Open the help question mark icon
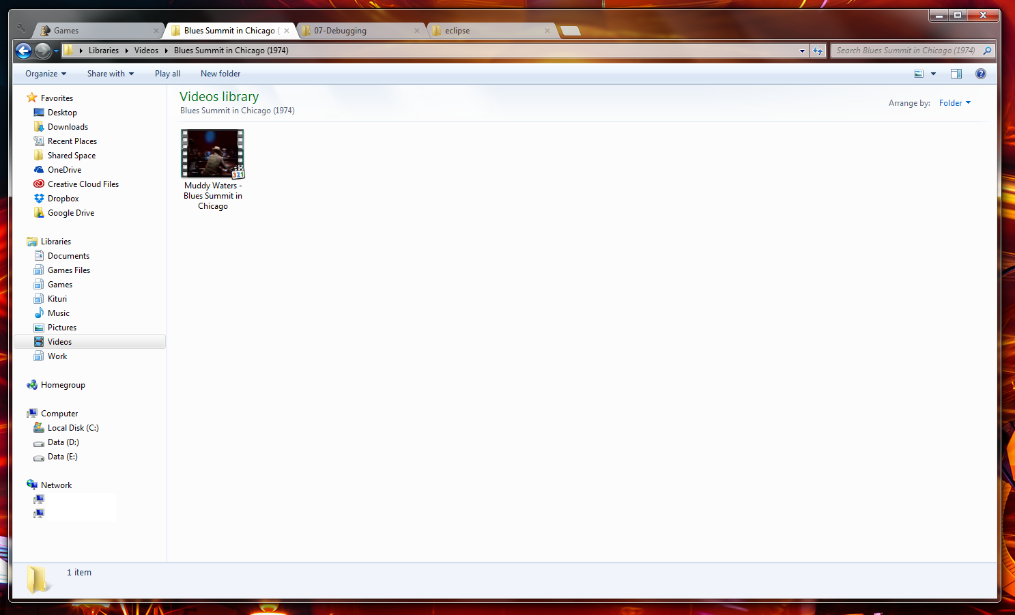The width and height of the screenshot is (1015, 615). 981,74
